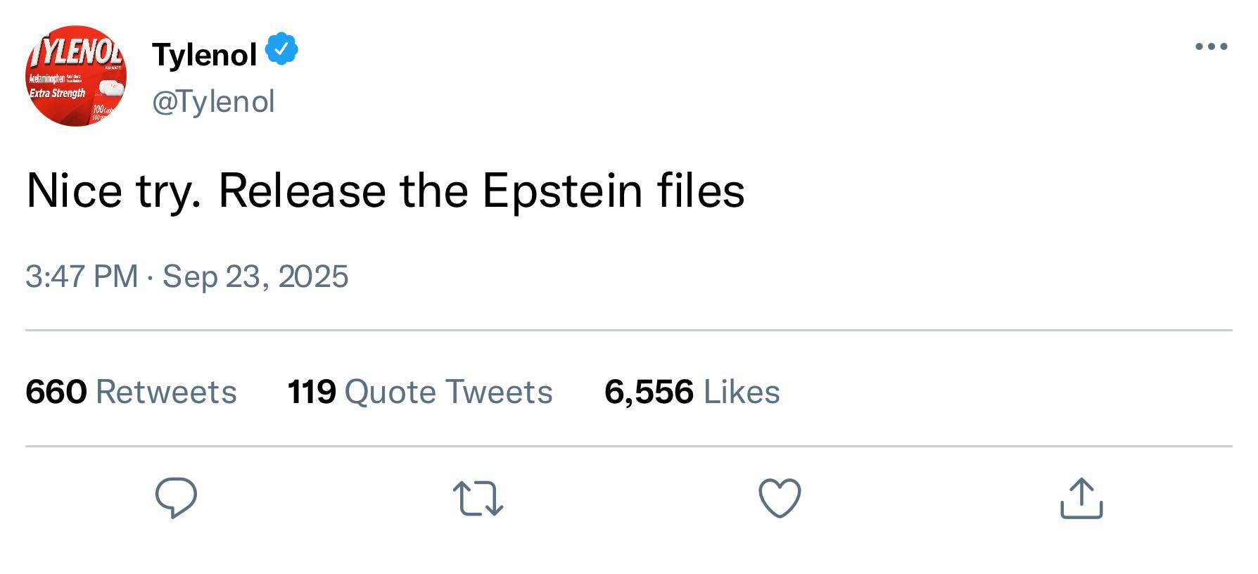Like the tweet with the heart icon
This screenshot has height=574, width=1258.
(780, 497)
